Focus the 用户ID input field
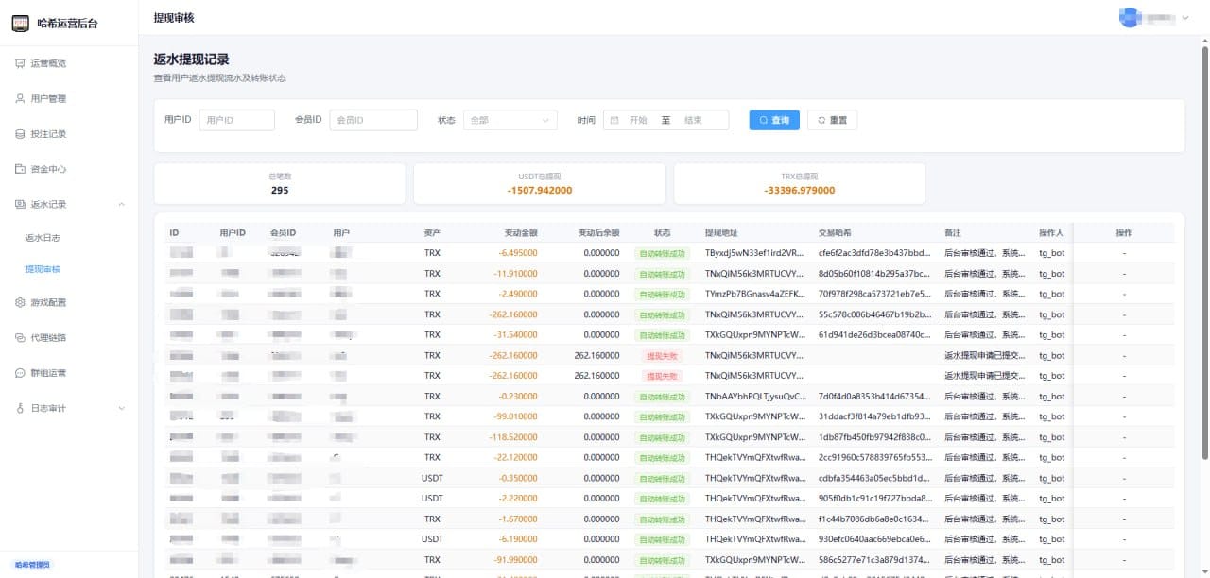1210x578 pixels. [x=236, y=120]
